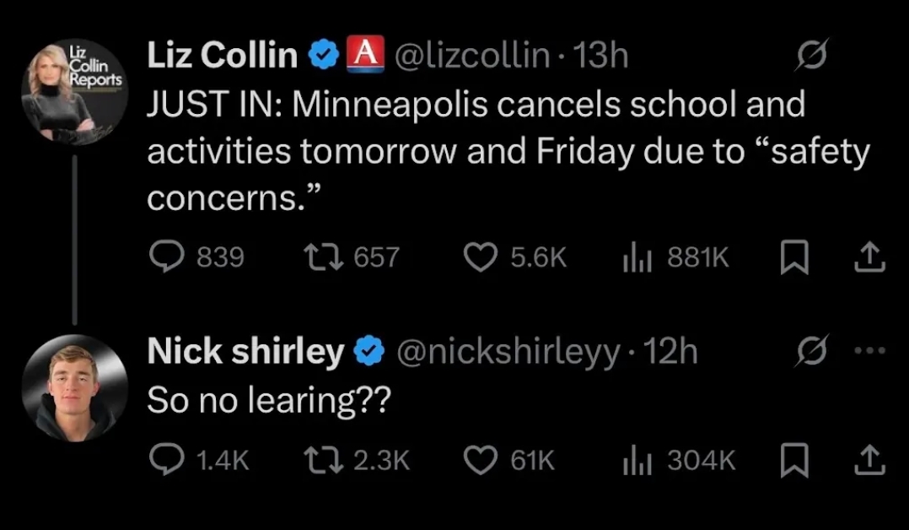This screenshot has height=530, width=909.
Task: View analytics for Nick shirley's reply
Action: point(636,459)
